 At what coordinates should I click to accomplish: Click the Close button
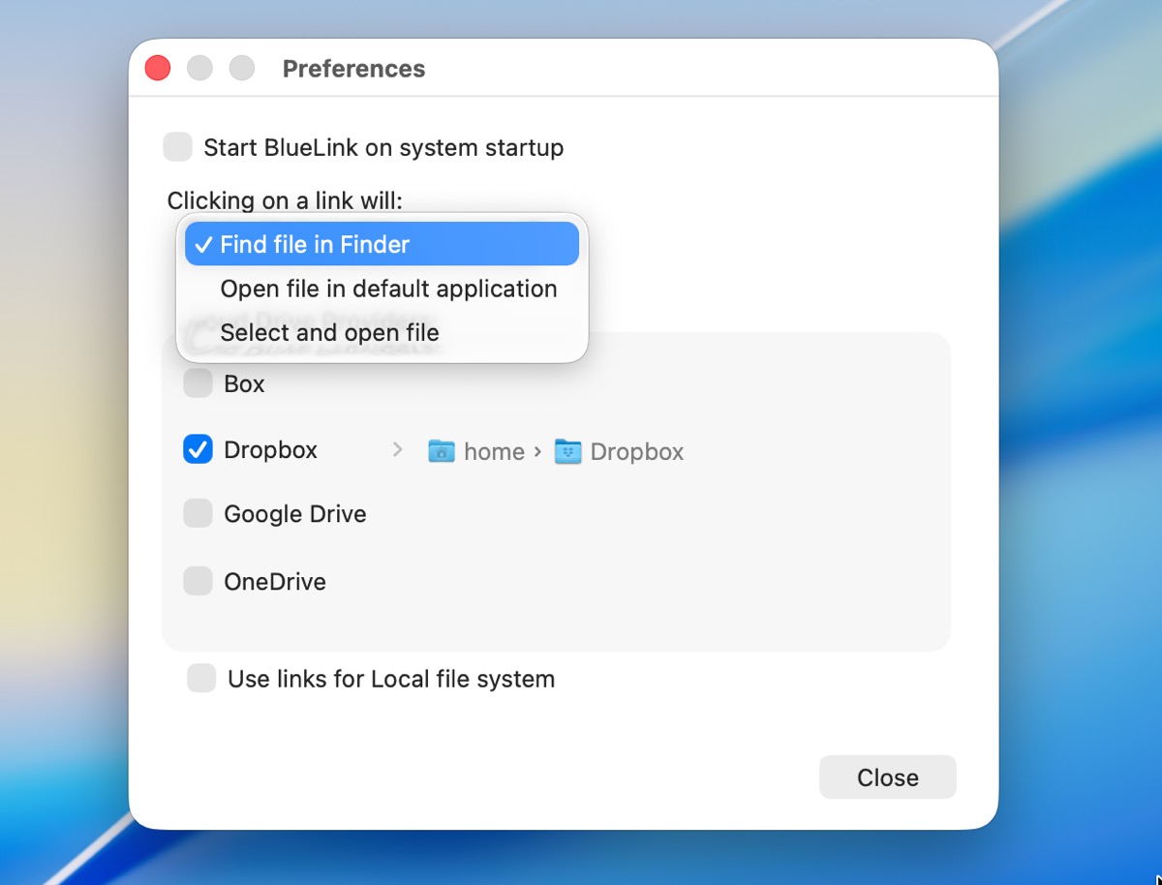(888, 778)
